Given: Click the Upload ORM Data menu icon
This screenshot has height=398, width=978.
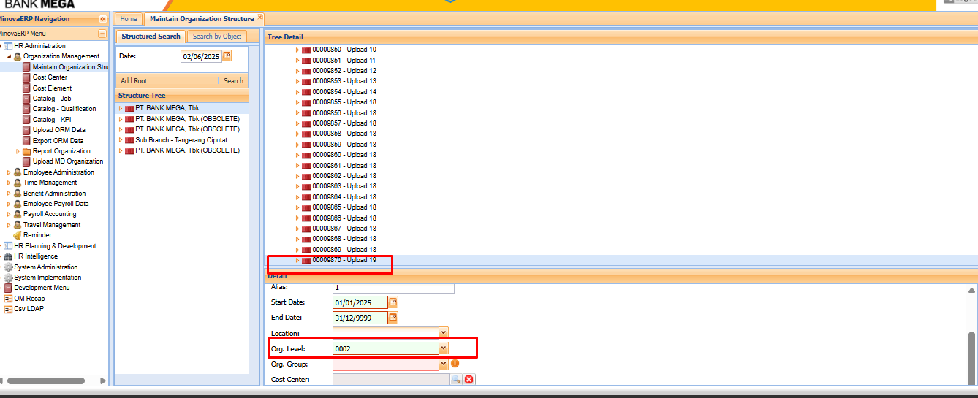Looking at the screenshot, I should coord(26,130).
